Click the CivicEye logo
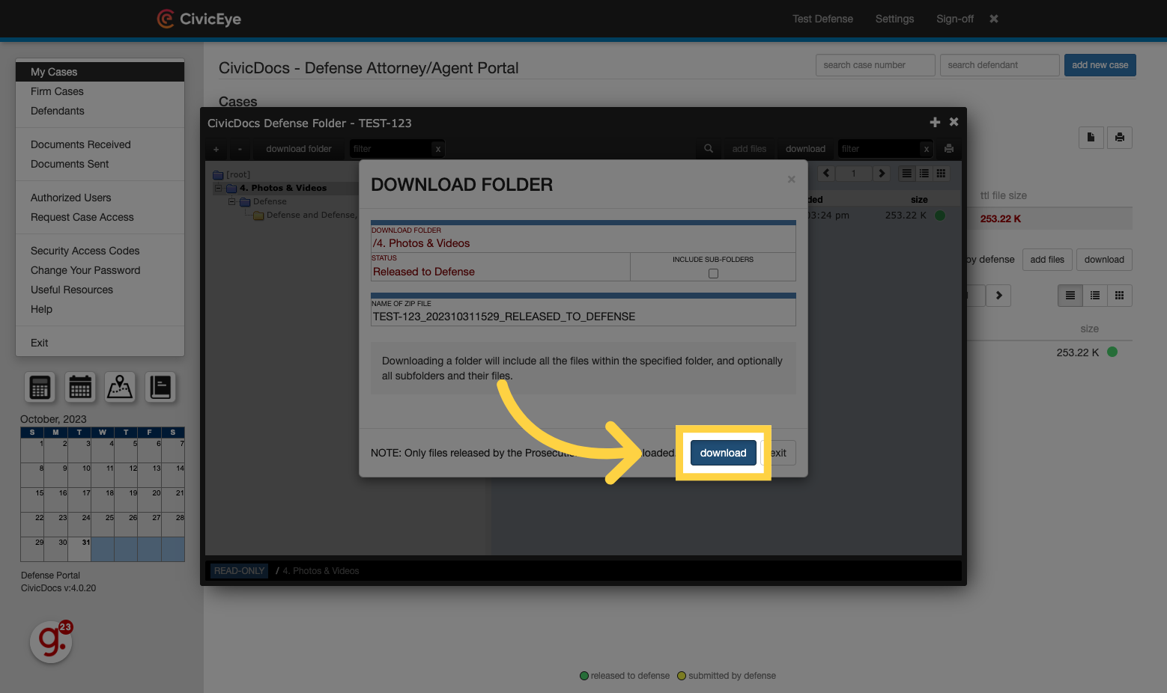 click(x=199, y=19)
